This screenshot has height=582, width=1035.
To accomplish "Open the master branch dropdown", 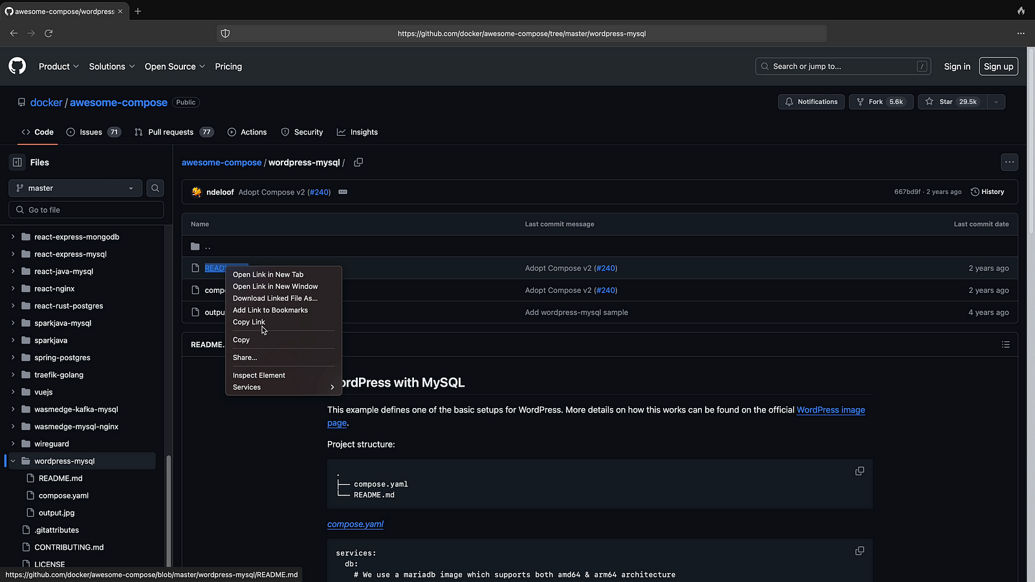I will (75, 188).
